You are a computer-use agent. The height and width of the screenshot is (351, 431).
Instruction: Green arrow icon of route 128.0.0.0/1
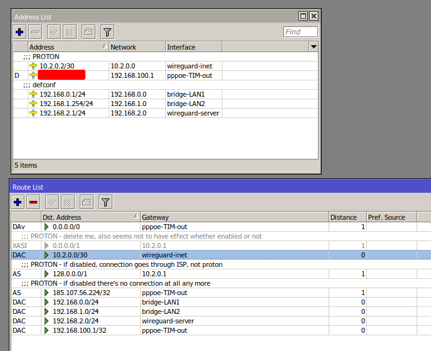tap(46, 274)
